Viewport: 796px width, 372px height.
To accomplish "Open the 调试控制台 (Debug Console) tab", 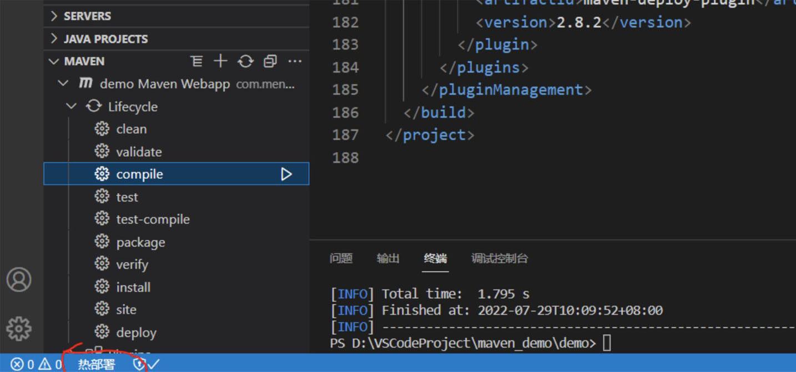I will pos(500,258).
